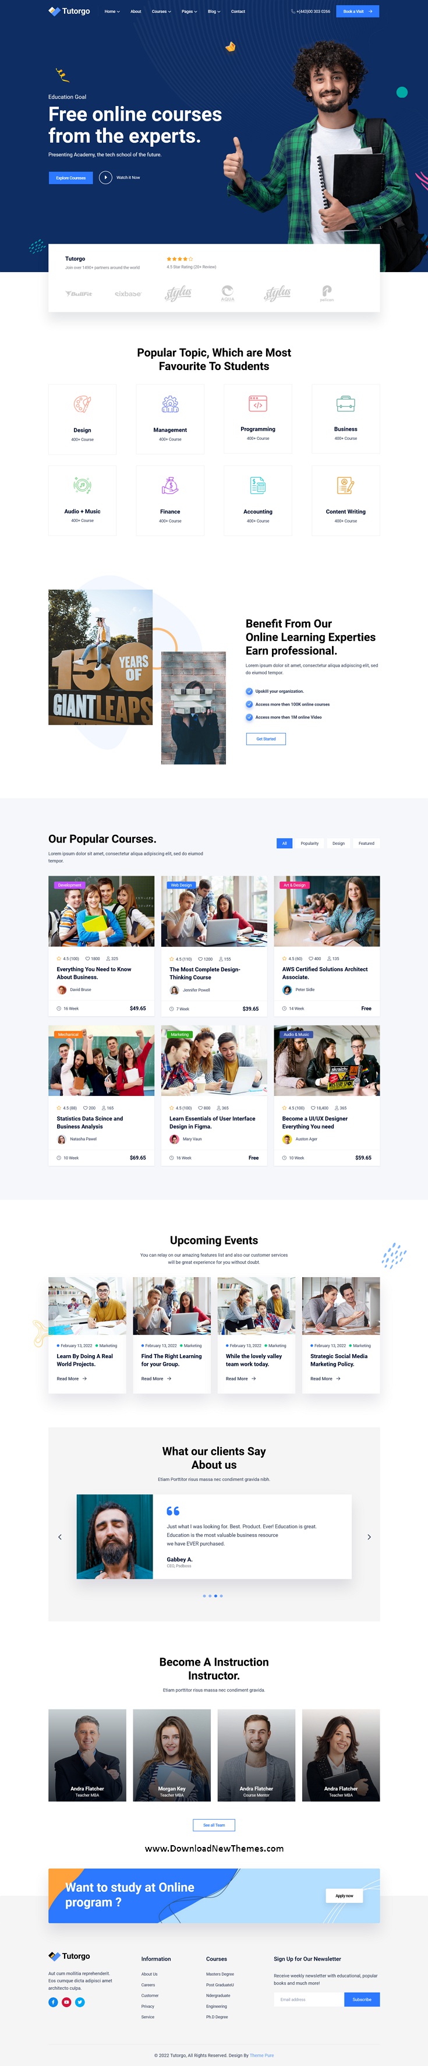The height and width of the screenshot is (2066, 428).
Task: Open the Finance money bag icon
Action: point(170,485)
